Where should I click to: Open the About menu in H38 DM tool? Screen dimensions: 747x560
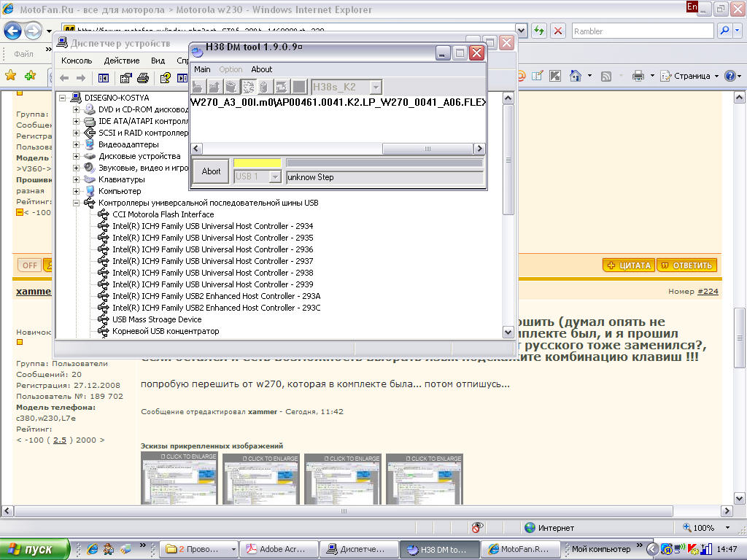(262, 69)
